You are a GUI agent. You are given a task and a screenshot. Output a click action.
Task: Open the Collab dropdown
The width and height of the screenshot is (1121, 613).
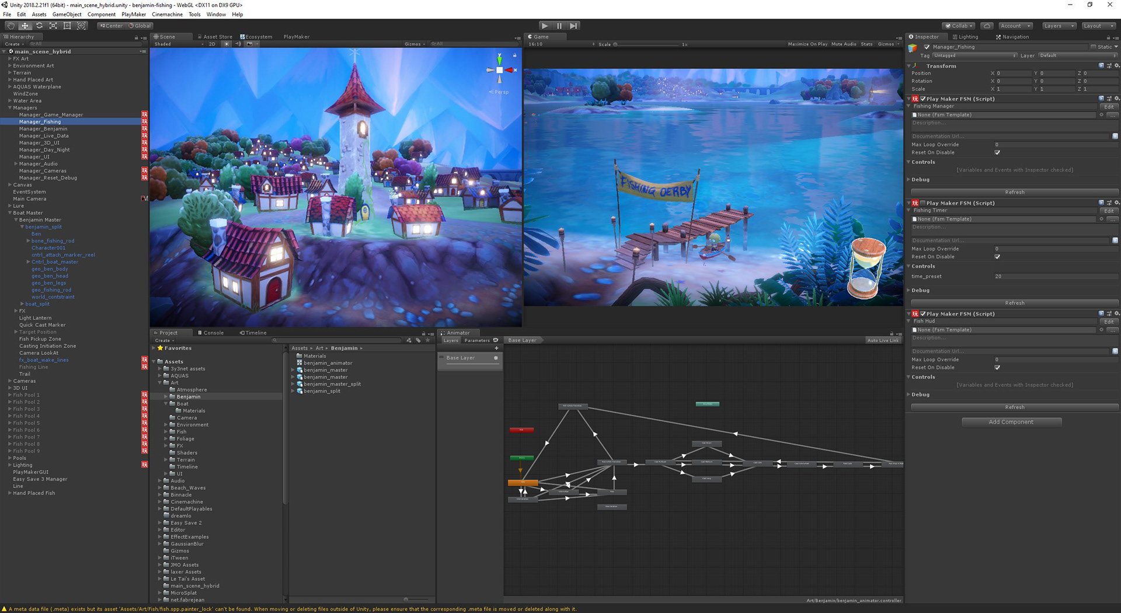[959, 26]
